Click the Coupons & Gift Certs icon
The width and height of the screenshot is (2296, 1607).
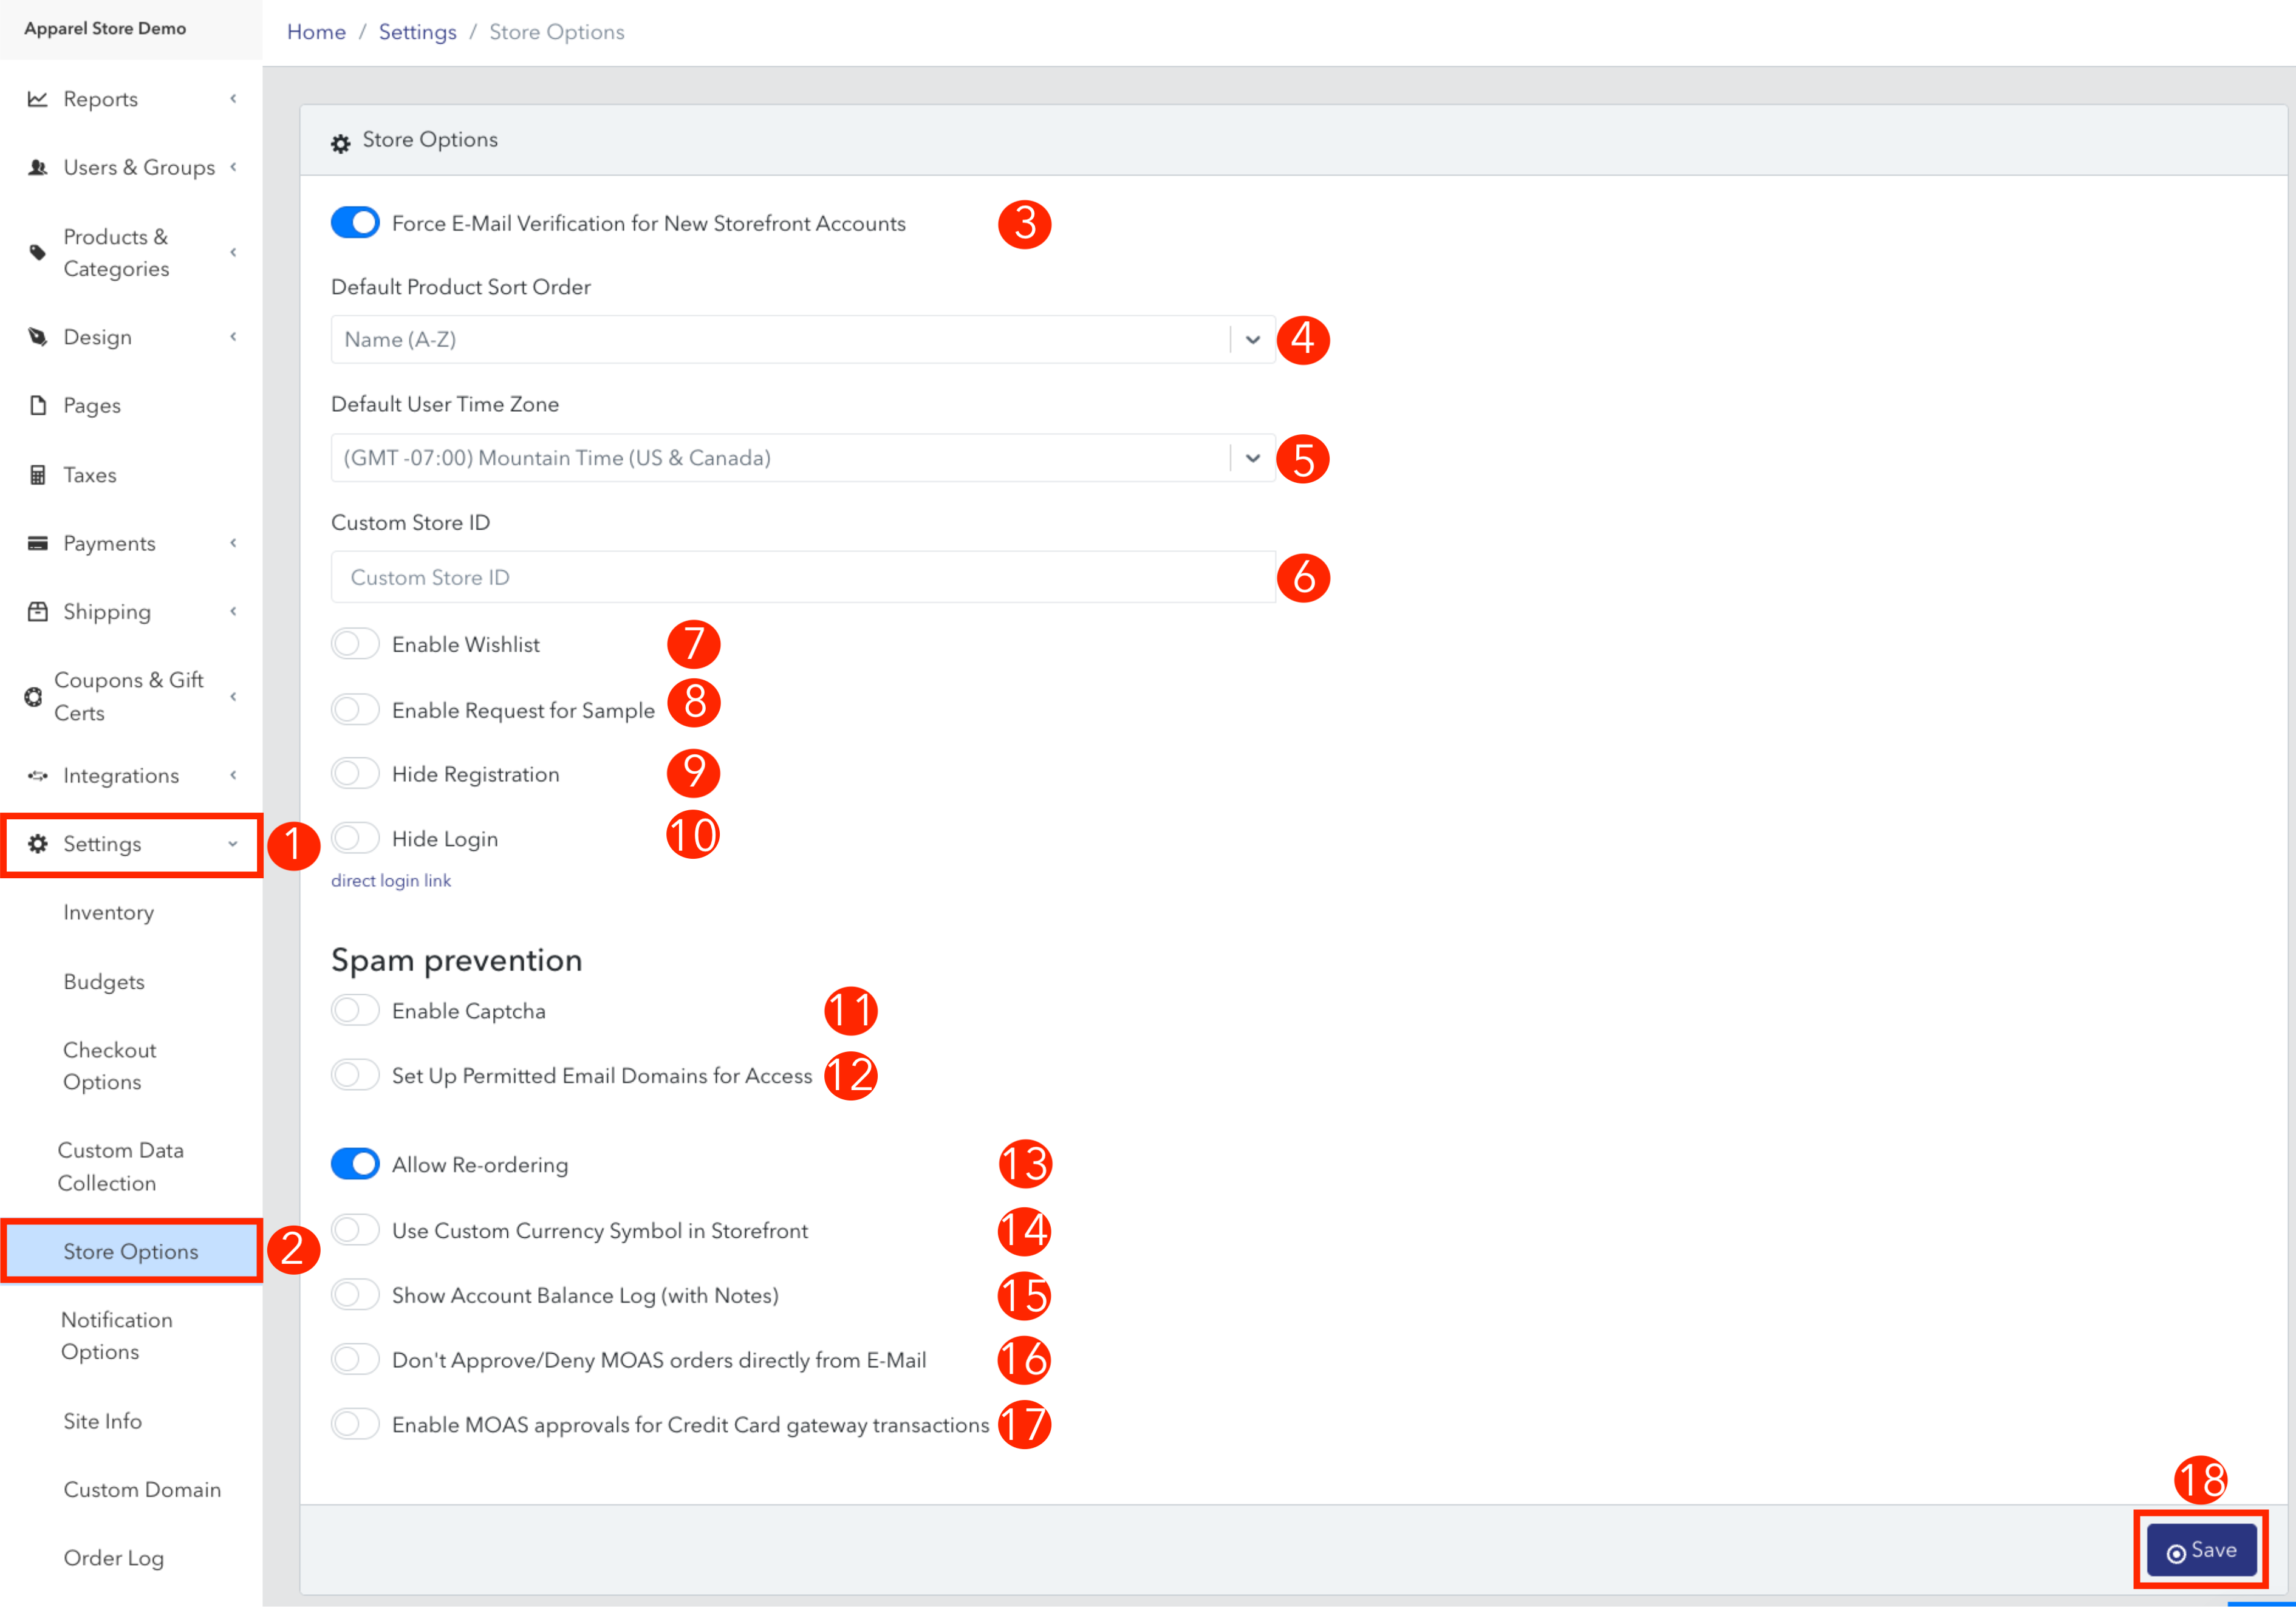(33, 696)
